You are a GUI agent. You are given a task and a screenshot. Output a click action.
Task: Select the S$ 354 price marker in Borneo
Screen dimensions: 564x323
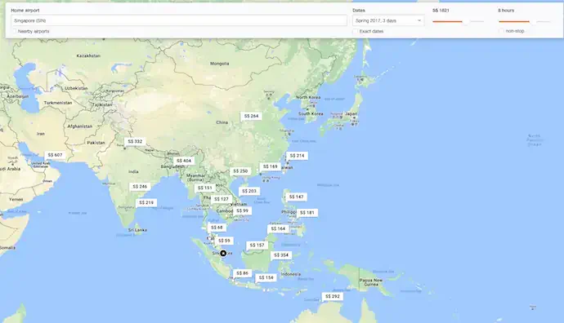(x=281, y=255)
